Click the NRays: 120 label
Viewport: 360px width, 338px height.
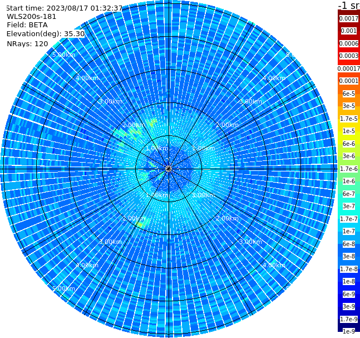coord(27,43)
